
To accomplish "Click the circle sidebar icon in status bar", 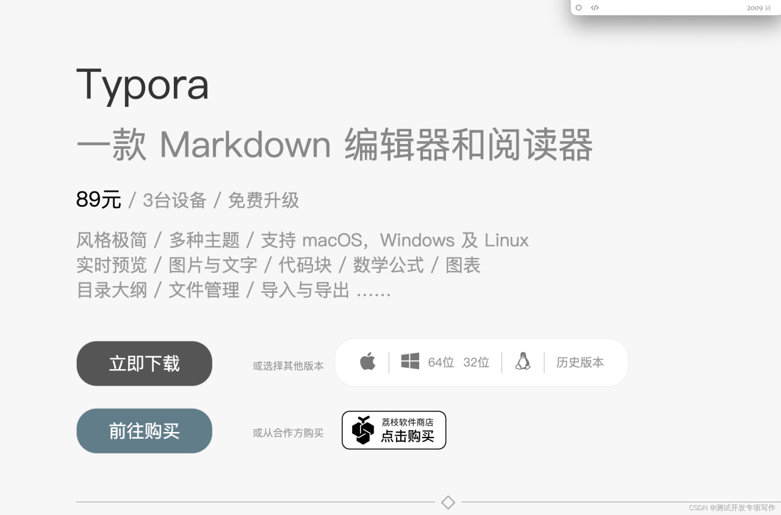I will pyautogui.click(x=578, y=8).
